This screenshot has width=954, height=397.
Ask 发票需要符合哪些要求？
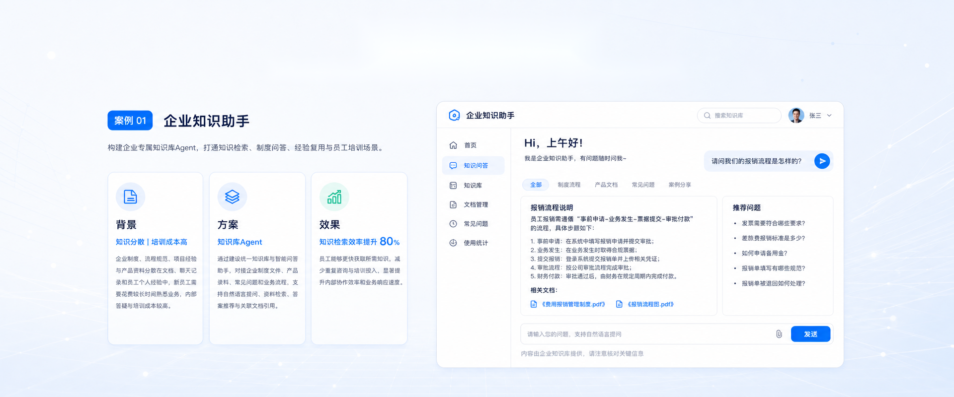point(773,223)
